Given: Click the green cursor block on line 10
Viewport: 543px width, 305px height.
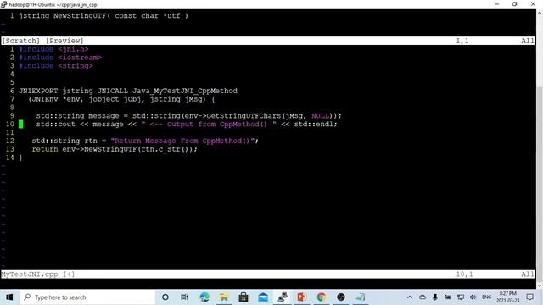Looking at the screenshot, I should (x=20, y=125).
